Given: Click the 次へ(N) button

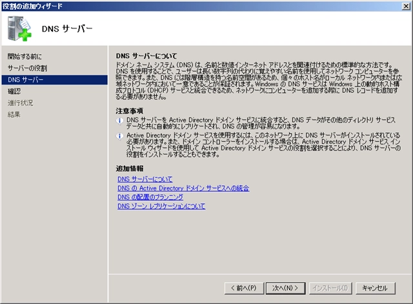Looking at the screenshot, I should [285, 289].
